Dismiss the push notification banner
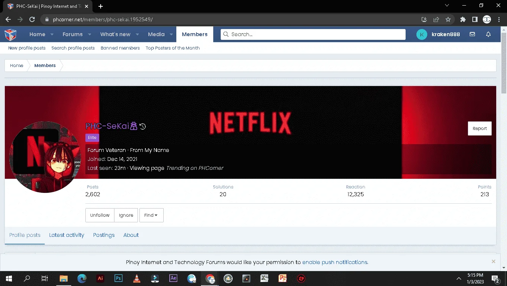The image size is (507, 286). click(x=493, y=261)
